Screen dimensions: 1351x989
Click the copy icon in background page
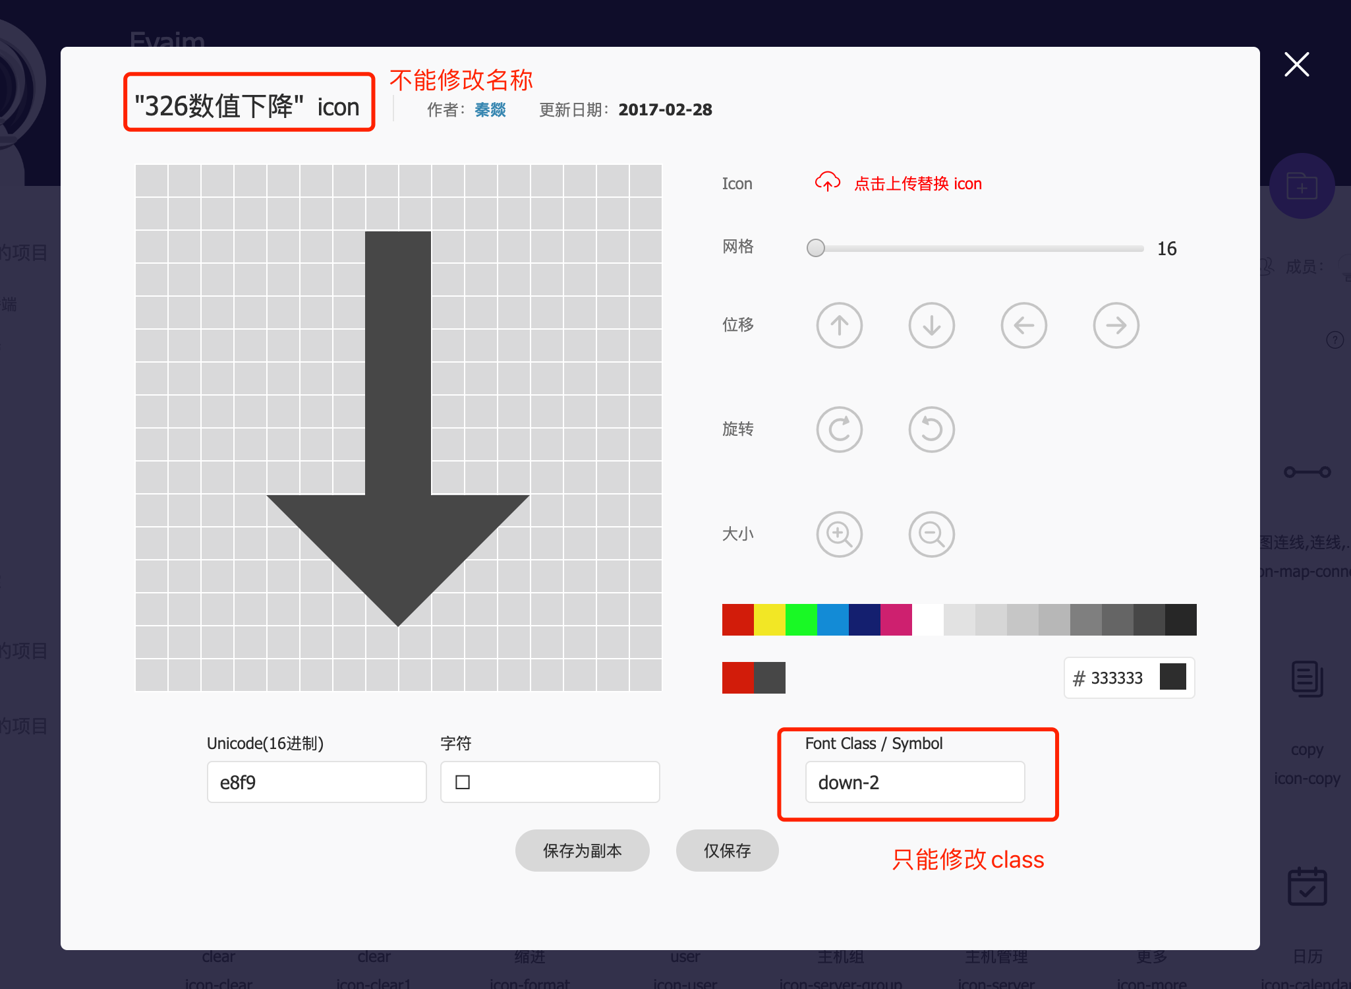point(1307,678)
